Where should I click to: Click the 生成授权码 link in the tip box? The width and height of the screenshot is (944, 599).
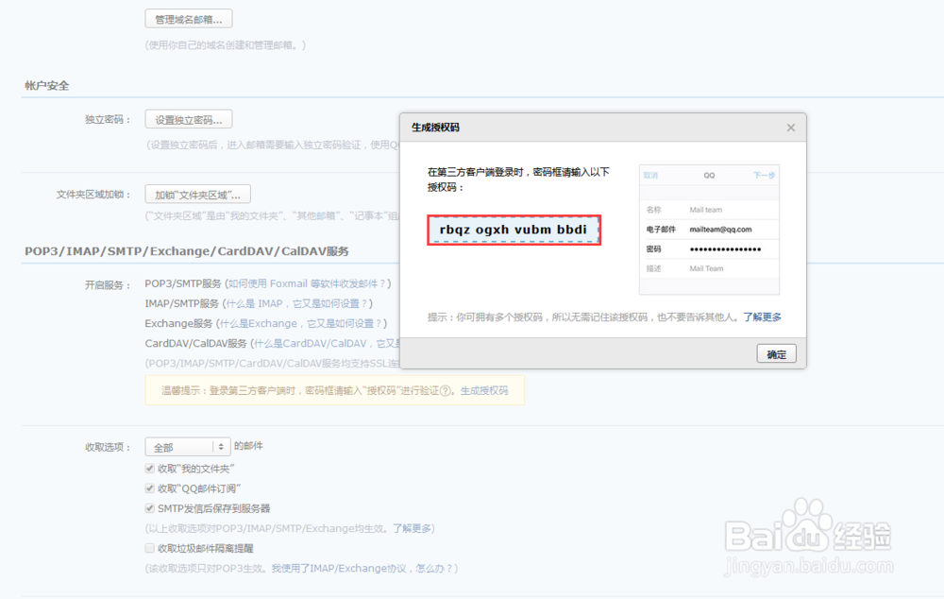[x=484, y=390]
